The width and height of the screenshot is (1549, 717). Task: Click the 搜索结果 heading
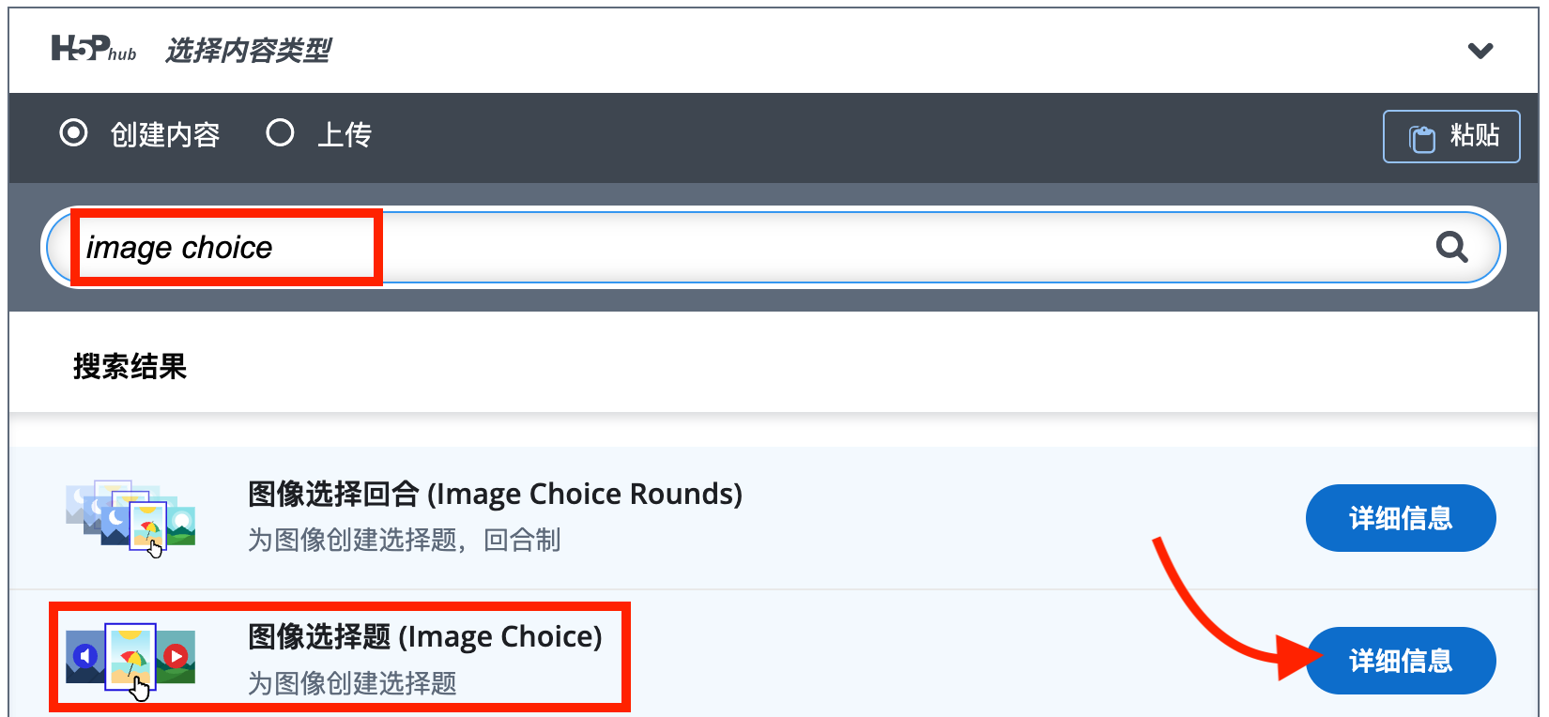click(x=130, y=366)
